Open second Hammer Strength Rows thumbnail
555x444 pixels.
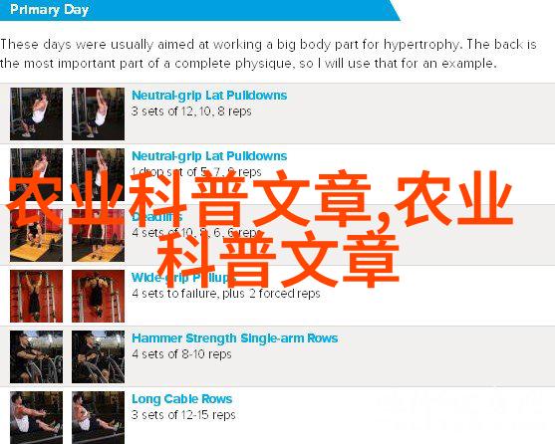pyautogui.click(x=98, y=357)
